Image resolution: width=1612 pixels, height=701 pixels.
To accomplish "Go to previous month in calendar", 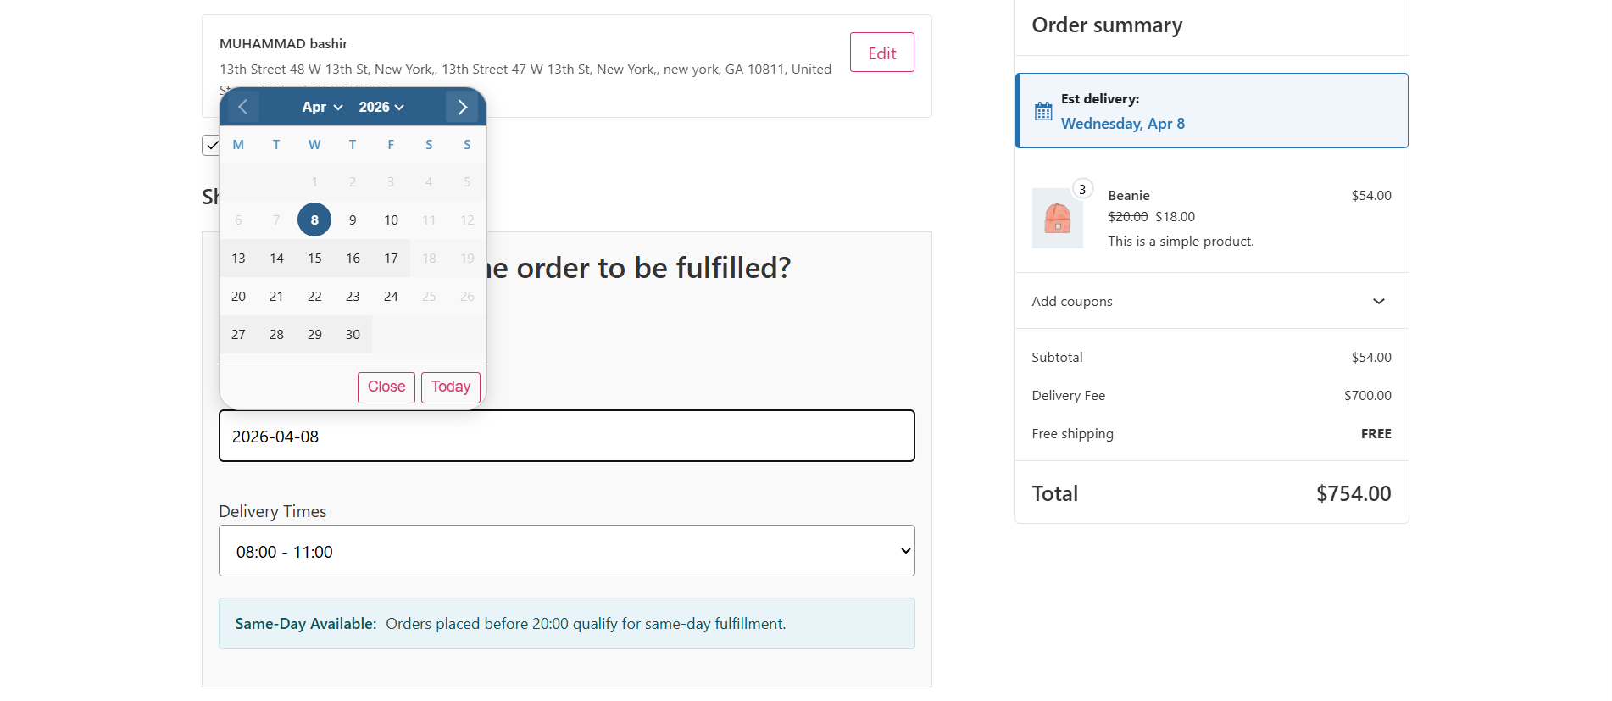I will click(x=243, y=107).
